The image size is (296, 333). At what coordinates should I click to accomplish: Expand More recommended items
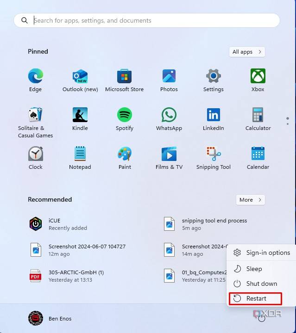(250, 200)
